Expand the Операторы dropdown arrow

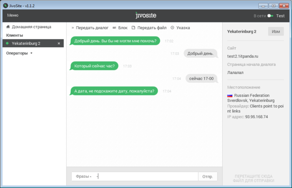(x=31, y=53)
